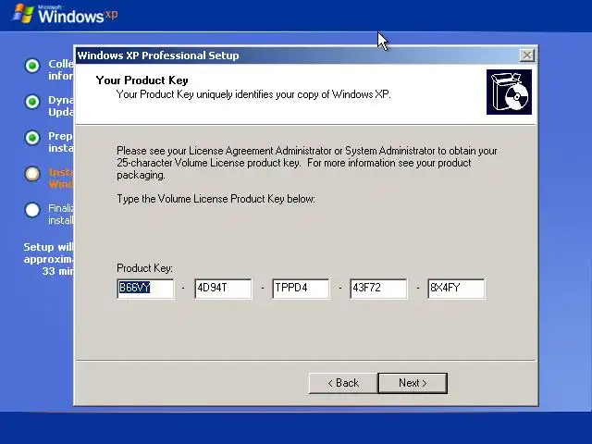Click the product key field showing 43F72
Screen dimensions: 592x444
(x=378, y=289)
